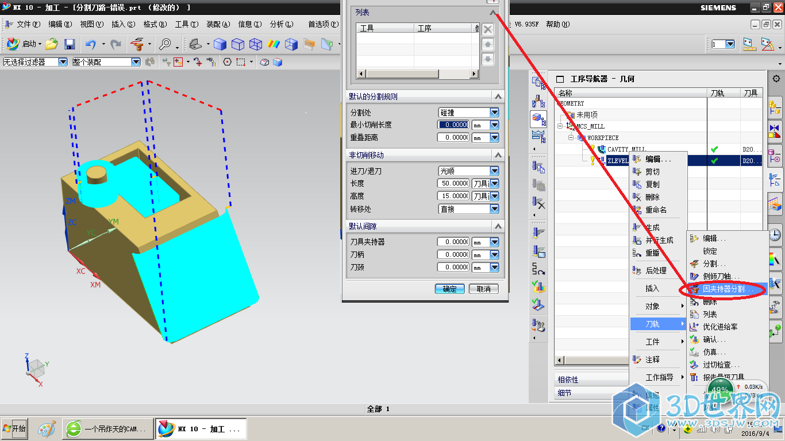
Task: Click the magnifier search command icon
Action: (x=166, y=44)
